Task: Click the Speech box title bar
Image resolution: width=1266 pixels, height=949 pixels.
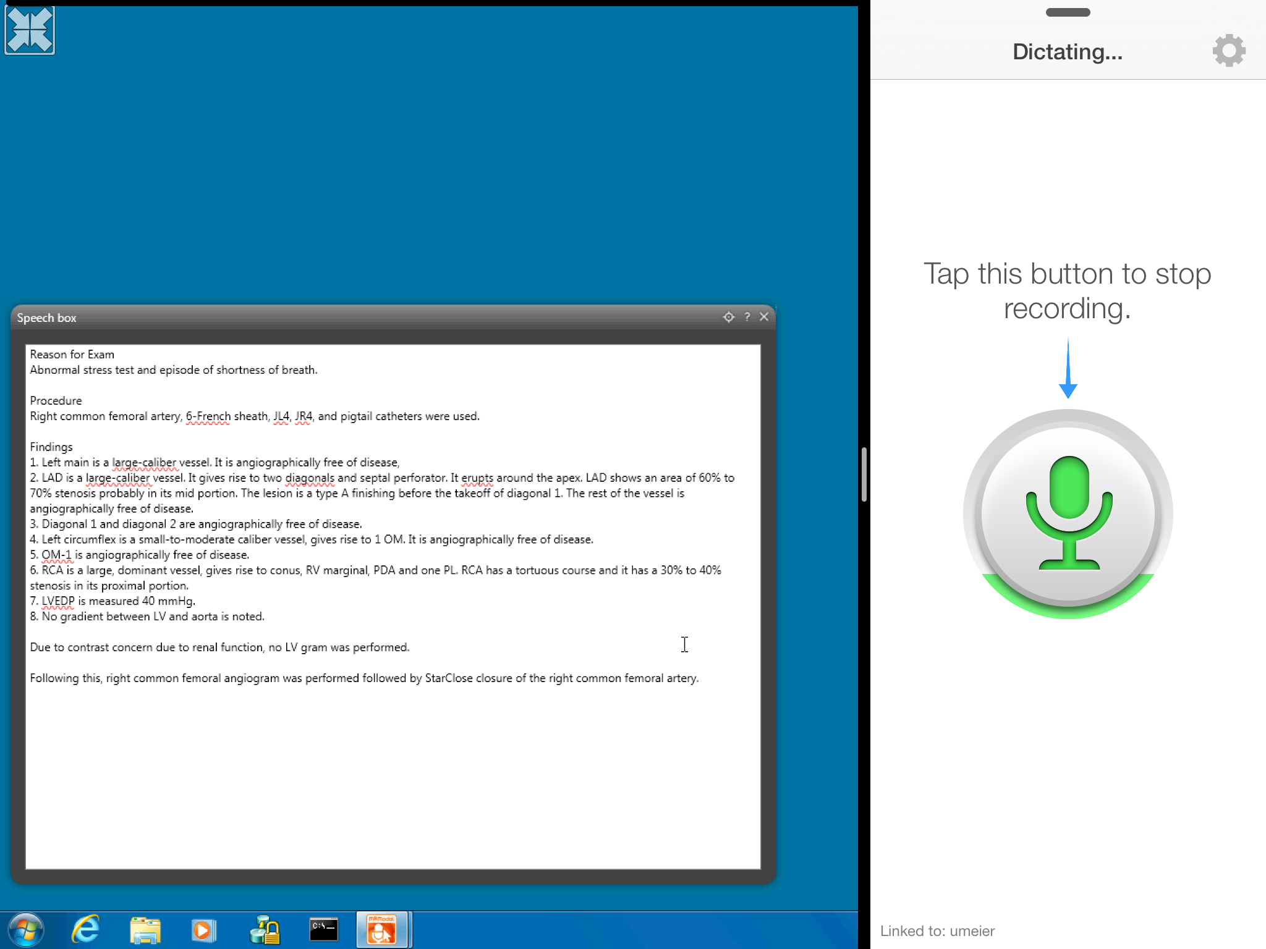Action: [371, 318]
